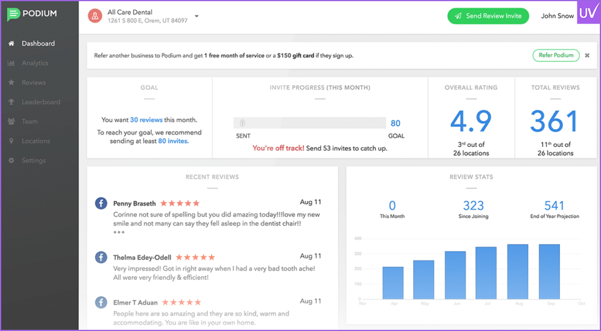Click the Analytics bar chart icon
Viewport: 601px width, 331px height.
[12, 63]
